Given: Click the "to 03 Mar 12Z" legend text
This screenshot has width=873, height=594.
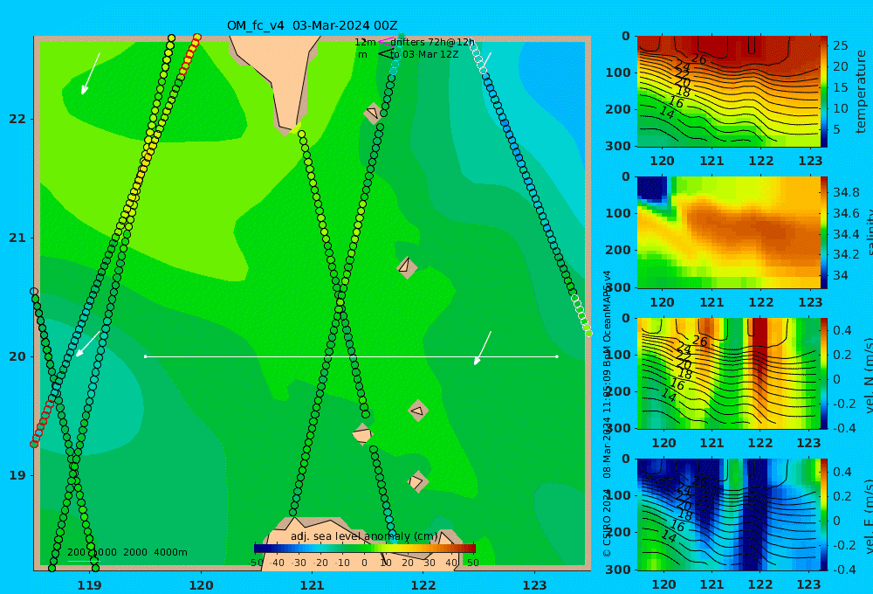Looking at the screenshot, I should [x=424, y=54].
